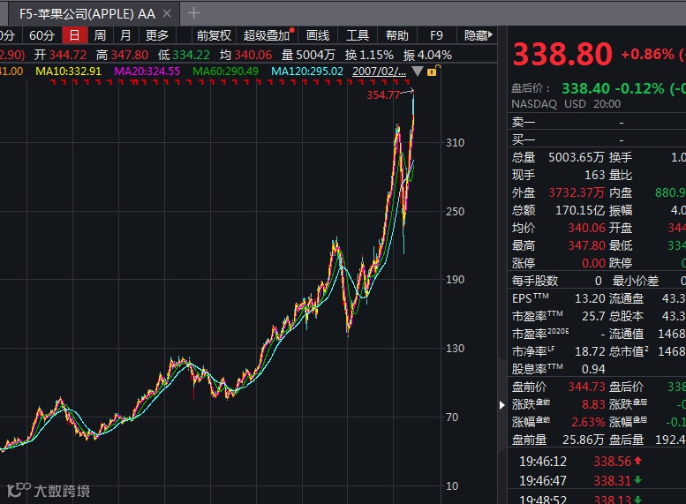686x504 pixels.
Task: Open a new tab with the plus icon
Action: 193,13
